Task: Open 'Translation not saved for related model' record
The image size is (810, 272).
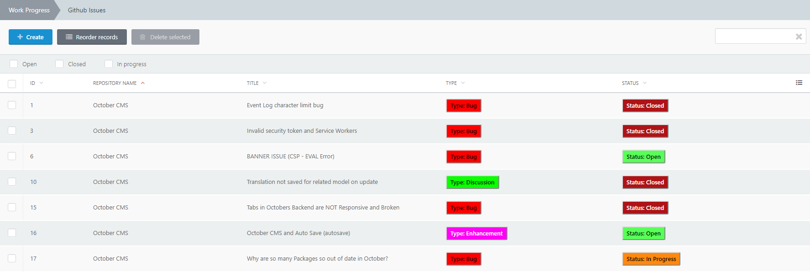Action: pos(312,182)
